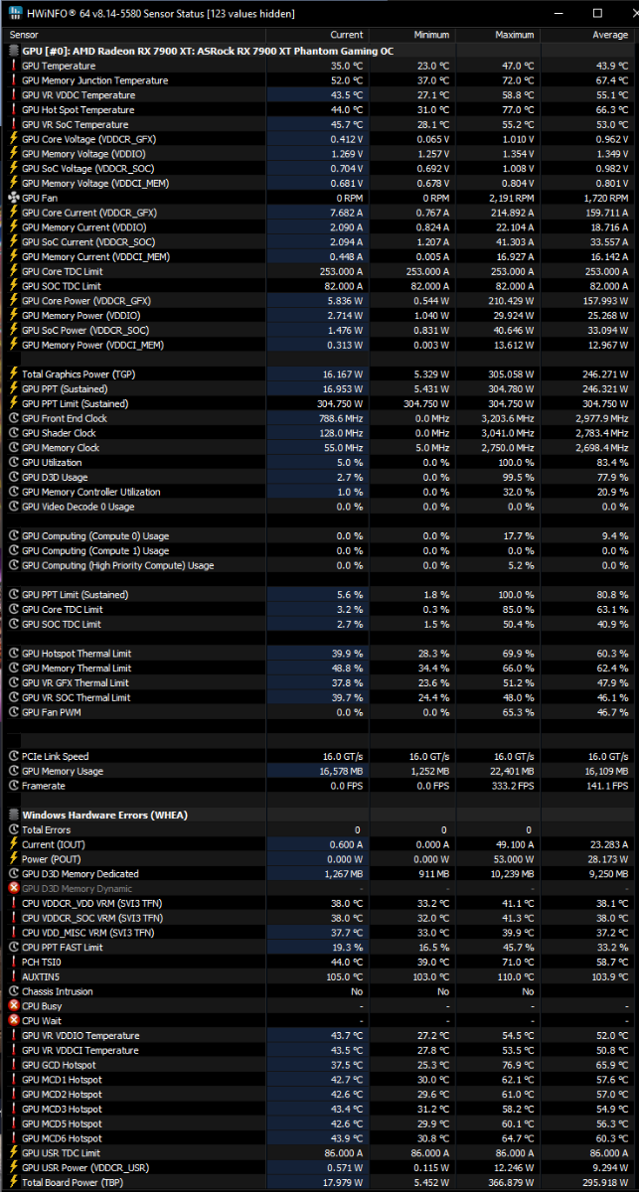
Task: Click lightning icon of GPU Core Voltage (VDDCR_GFX)
Action: [x=14, y=139]
